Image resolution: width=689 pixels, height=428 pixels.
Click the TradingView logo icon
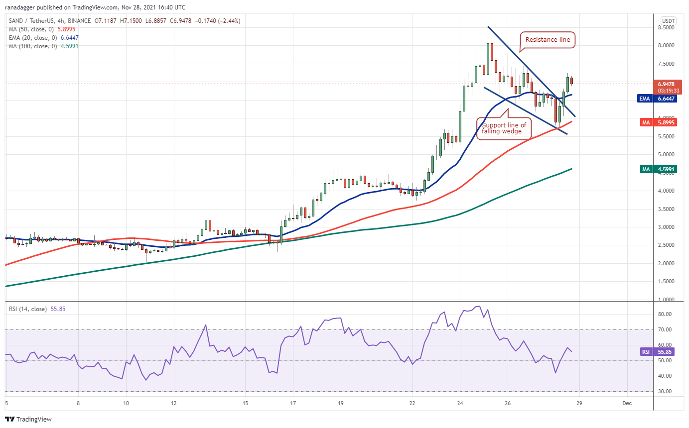(x=10, y=419)
